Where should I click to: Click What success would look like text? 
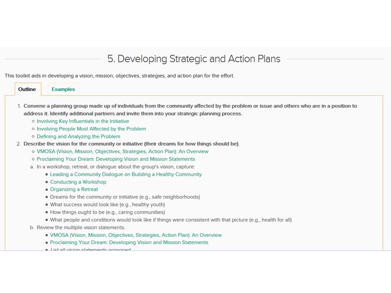pyautogui.click(x=108, y=205)
